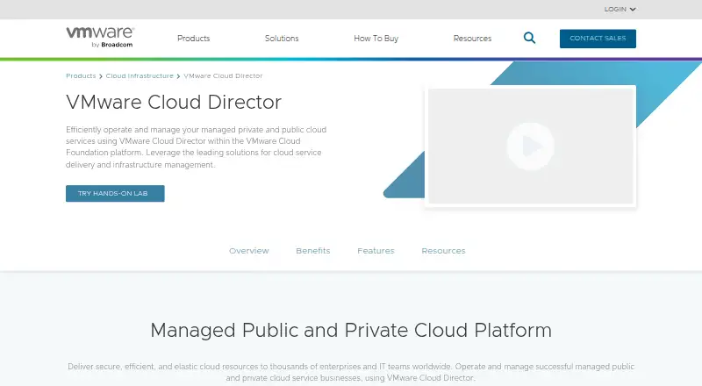Open the How To Buy menu
This screenshot has width=702, height=386.
(376, 39)
